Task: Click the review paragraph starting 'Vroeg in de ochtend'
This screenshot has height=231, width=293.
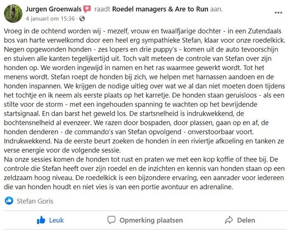Action: pyautogui.click(x=144, y=90)
